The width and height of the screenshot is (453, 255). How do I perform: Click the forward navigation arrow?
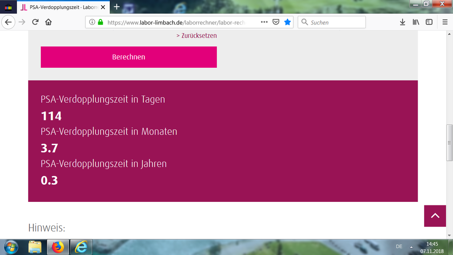[x=22, y=22]
